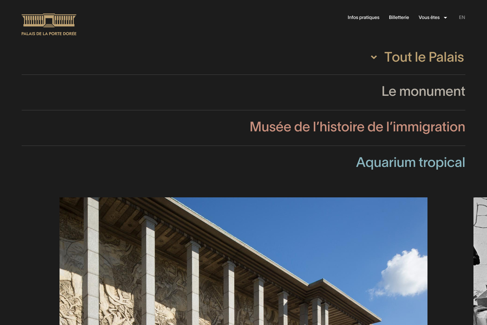Image resolution: width=487 pixels, height=325 pixels.
Task: Show the next carousel image on the right
Action: (x=480, y=261)
